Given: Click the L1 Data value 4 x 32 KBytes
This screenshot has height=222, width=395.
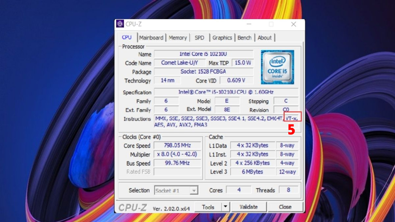Looking at the screenshot, I should tap(252, 145).
